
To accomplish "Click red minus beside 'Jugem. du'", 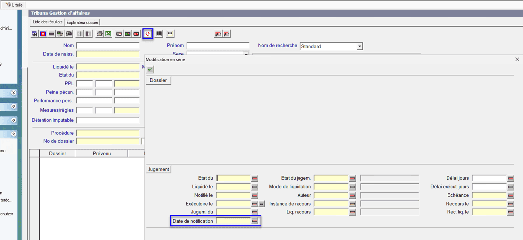I will (255, 212).
